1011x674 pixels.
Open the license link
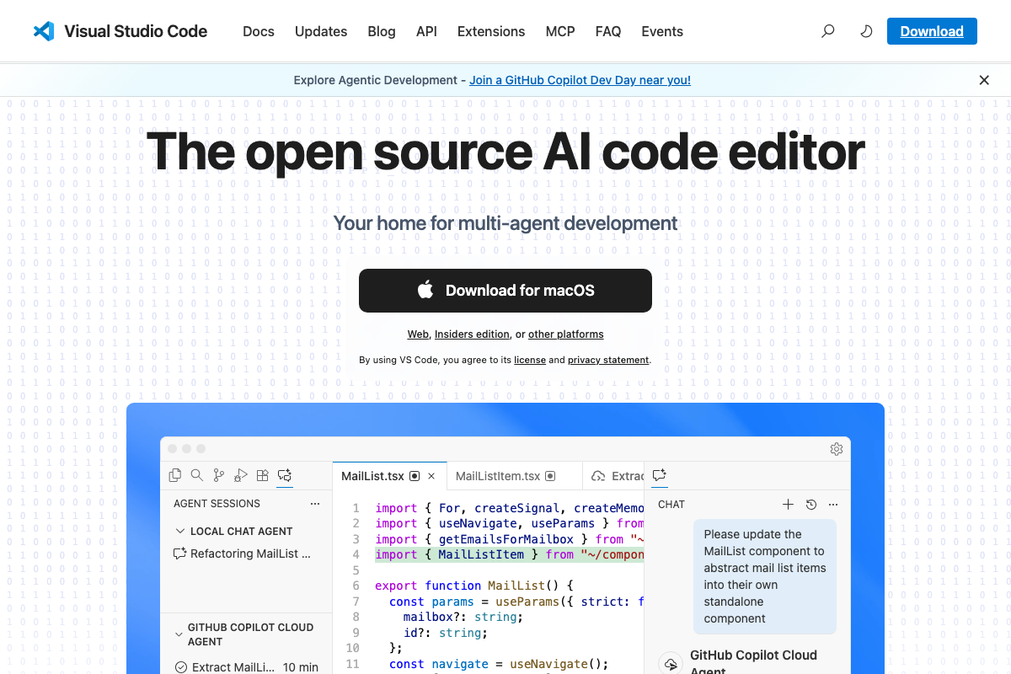(x=530, y=360)
